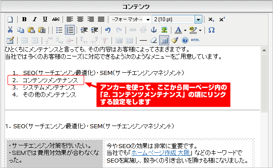Screen dimensions: 273x168
Task: Click the Bold formatting button
Action: (x=24, y=19)
